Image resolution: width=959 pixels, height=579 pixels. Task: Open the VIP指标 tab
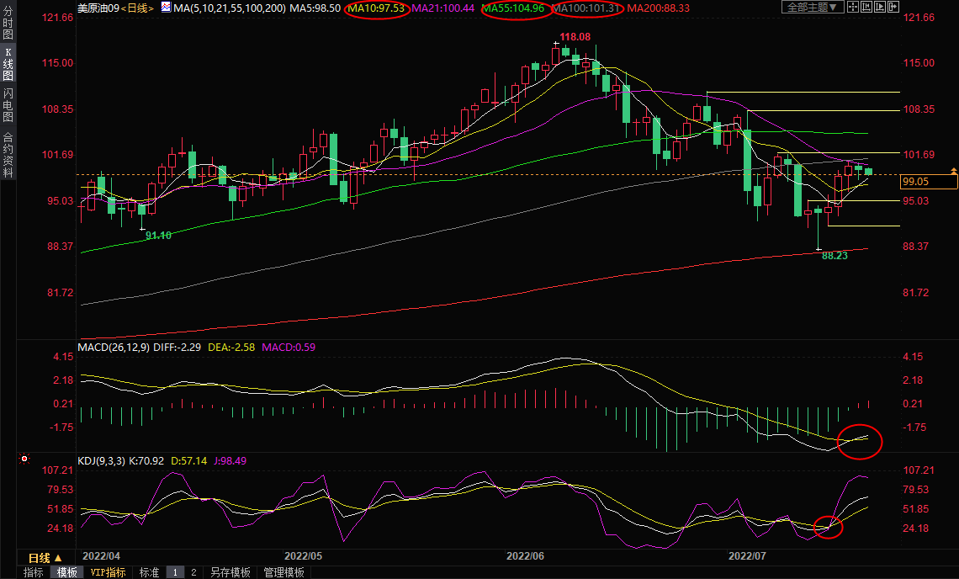(x=108, y=572)
